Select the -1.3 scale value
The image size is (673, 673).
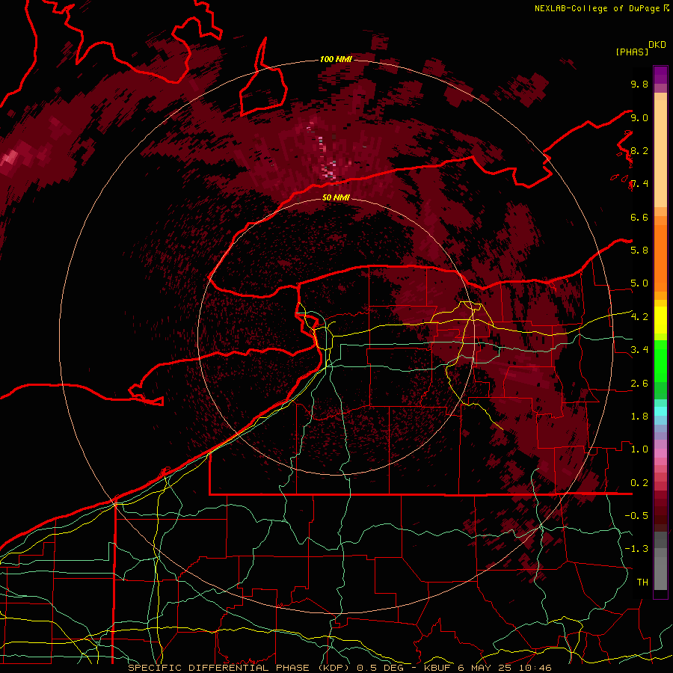click(636, 549)
